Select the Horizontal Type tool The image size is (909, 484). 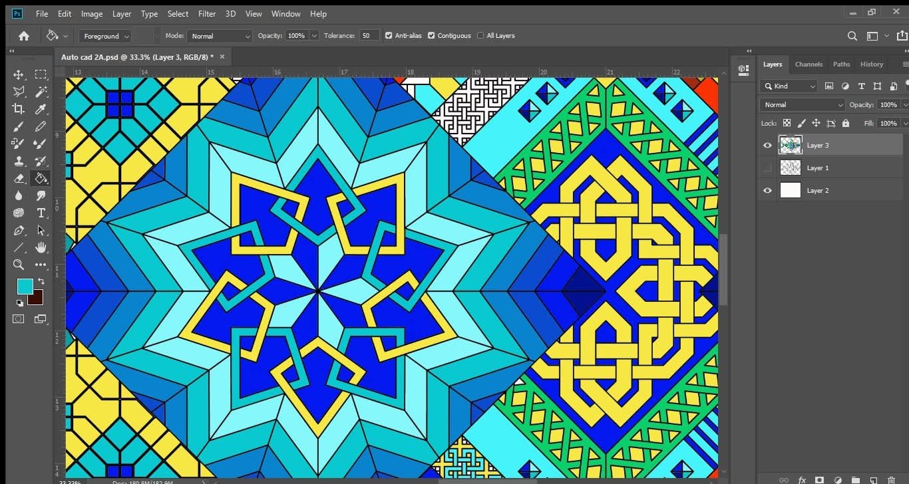pyautogui.click(x=41, y=213)
